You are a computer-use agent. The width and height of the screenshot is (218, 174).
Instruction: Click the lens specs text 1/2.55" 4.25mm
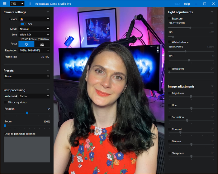35,39
